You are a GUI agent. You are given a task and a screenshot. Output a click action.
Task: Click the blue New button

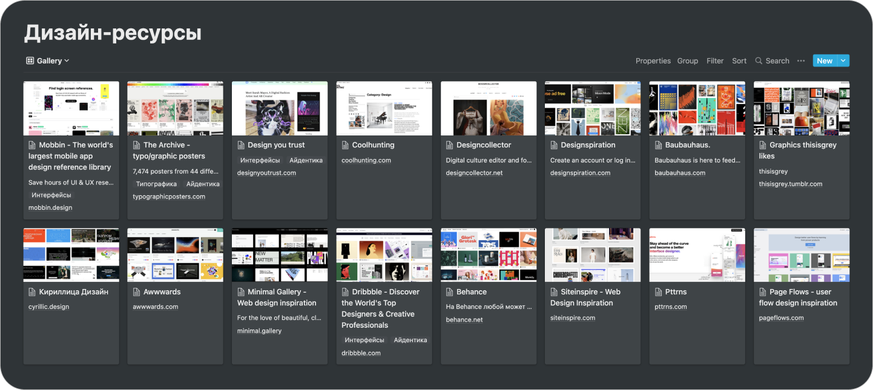click(x=824, y=60)
